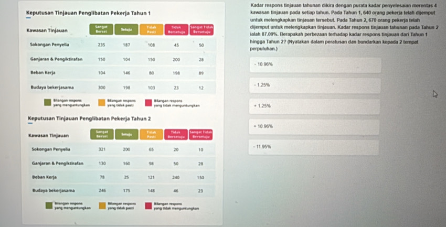Click Tidak Bersetuju header in Tahun 2 table
Screen dimensions: 446x227
[176, 135]
